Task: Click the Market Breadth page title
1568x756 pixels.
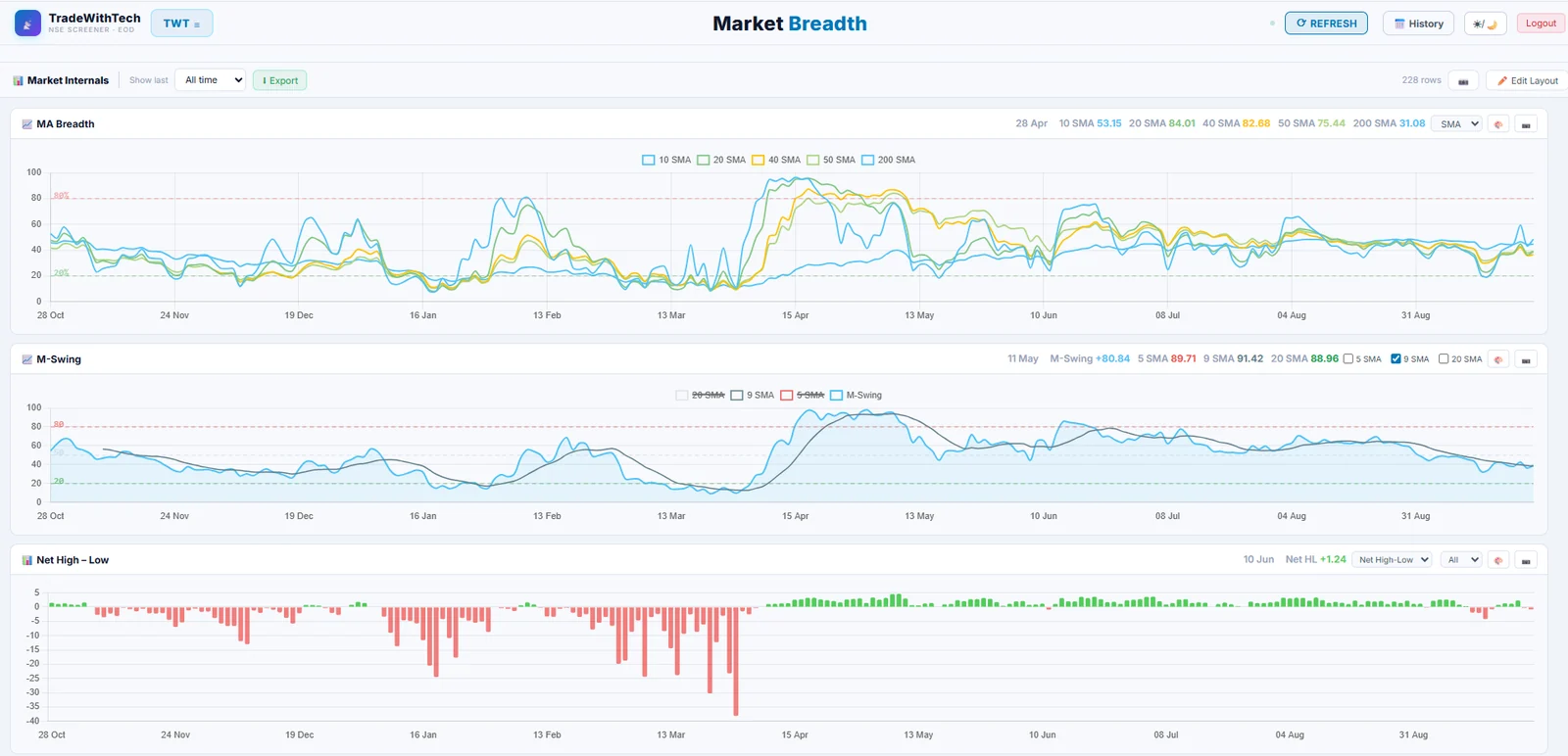Action: 790,24
